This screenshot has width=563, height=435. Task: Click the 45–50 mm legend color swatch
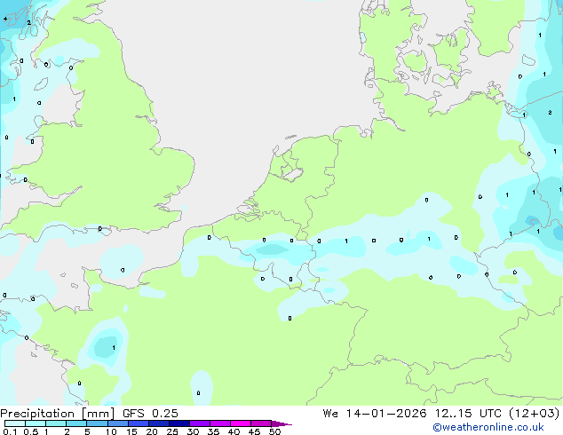click(261, 423)
